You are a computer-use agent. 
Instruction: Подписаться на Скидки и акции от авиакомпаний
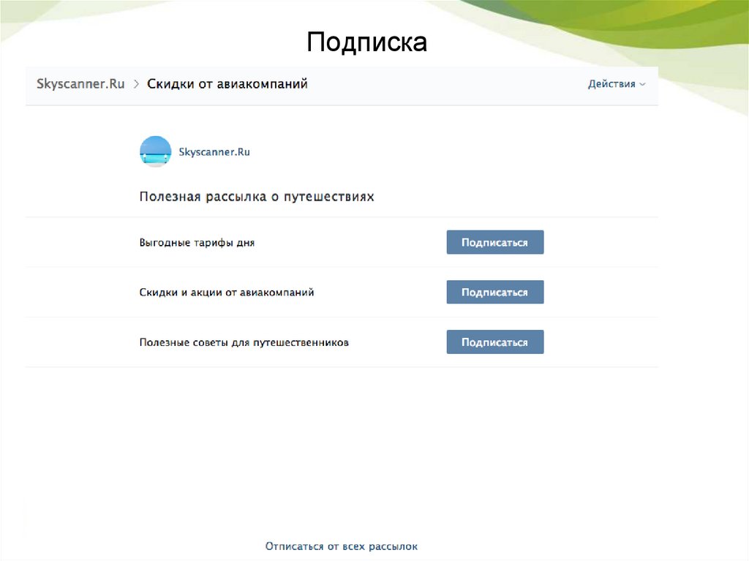point(495,292)
